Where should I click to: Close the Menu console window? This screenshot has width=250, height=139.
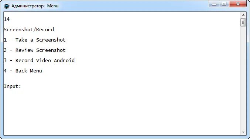[238, 4]
